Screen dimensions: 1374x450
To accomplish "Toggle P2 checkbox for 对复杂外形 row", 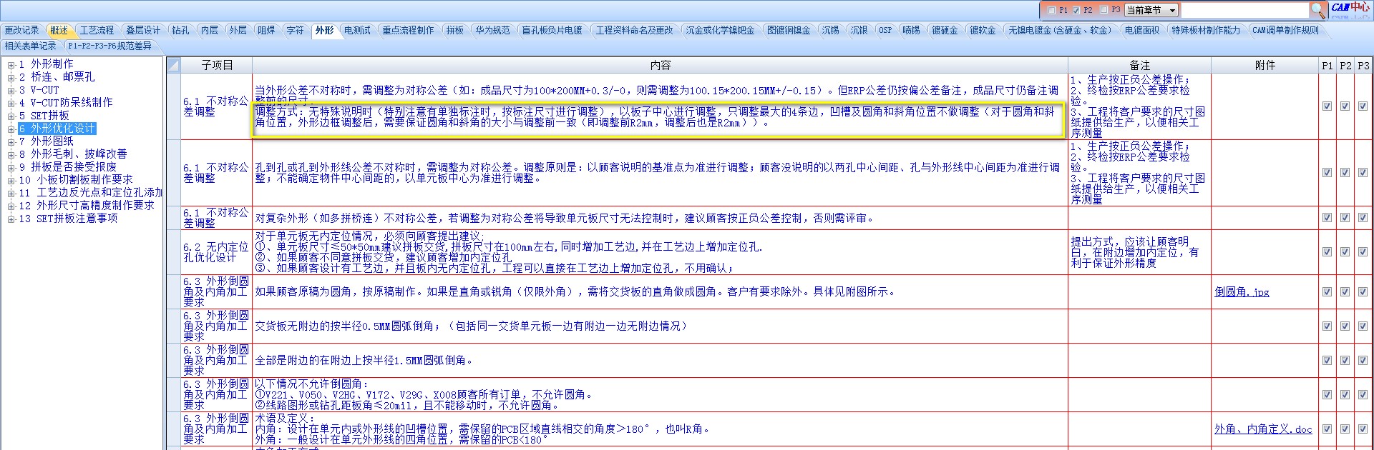I will (x=1345, y=218).
